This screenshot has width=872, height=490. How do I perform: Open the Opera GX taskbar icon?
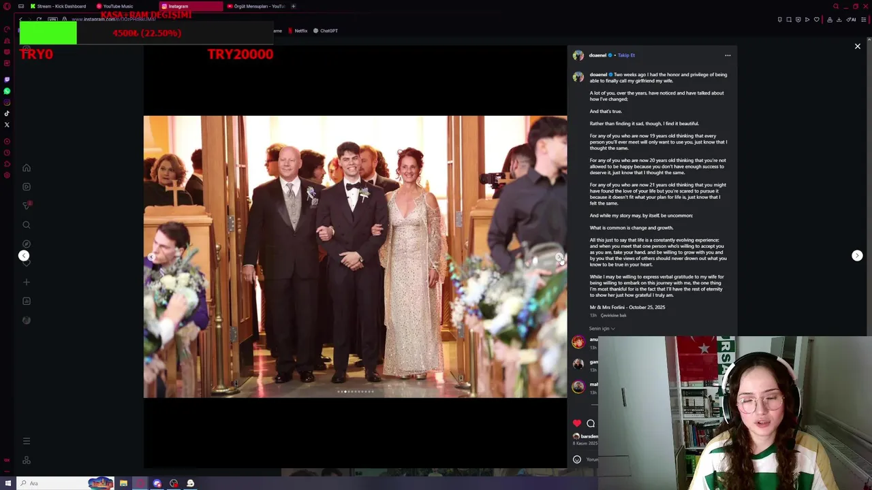click(x=140, y=483)
